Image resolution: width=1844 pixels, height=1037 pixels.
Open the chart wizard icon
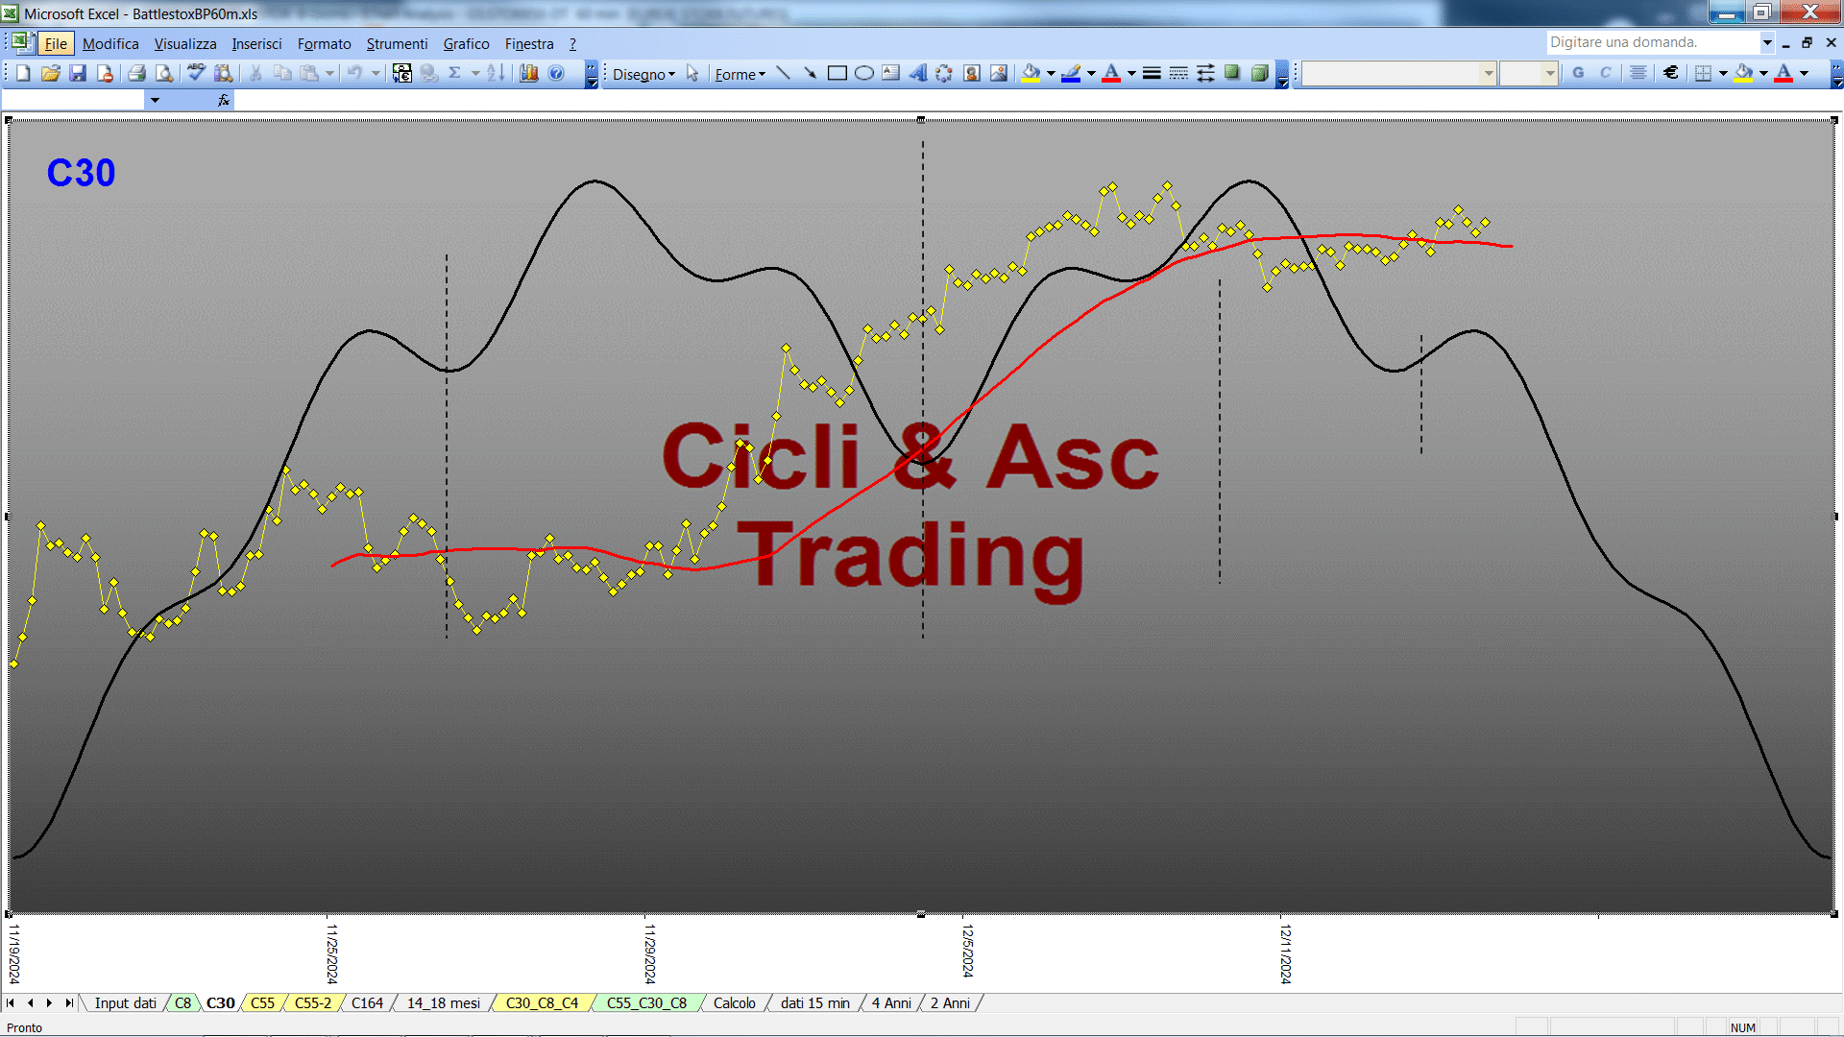pyautogui.click(x=529, y=73)
